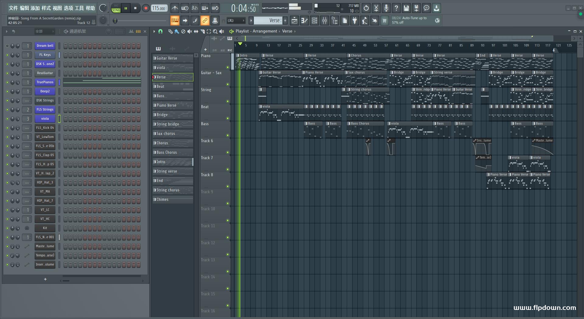Select the playlist zoom tool

tap(215, 31)
